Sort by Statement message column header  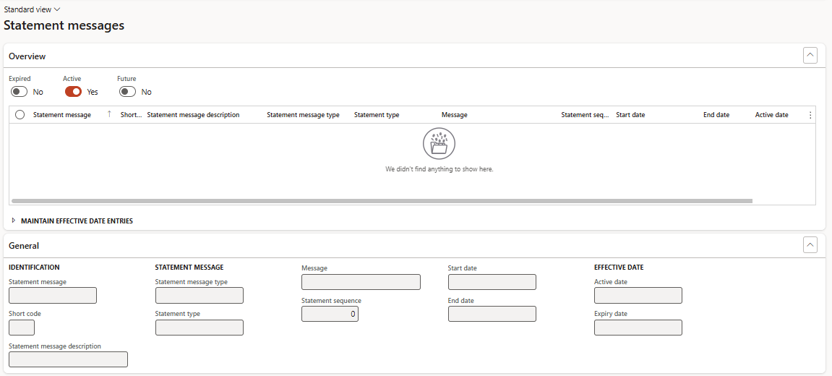point(62,115)
